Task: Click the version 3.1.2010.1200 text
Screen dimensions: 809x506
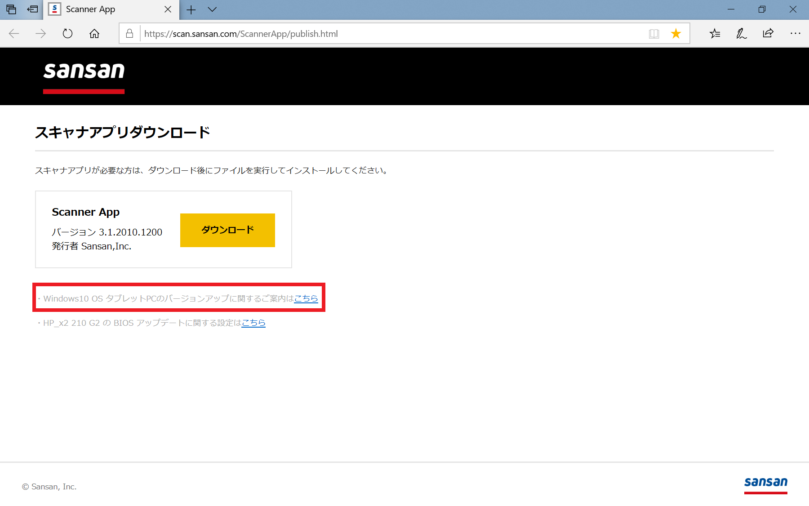Action: point(107,232)
